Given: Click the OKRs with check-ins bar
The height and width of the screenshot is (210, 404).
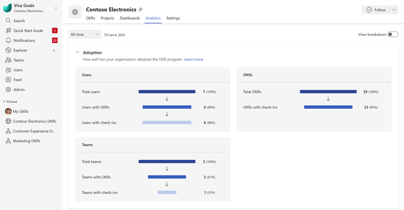Looking at the screenshot, I should tap(328, 107).
